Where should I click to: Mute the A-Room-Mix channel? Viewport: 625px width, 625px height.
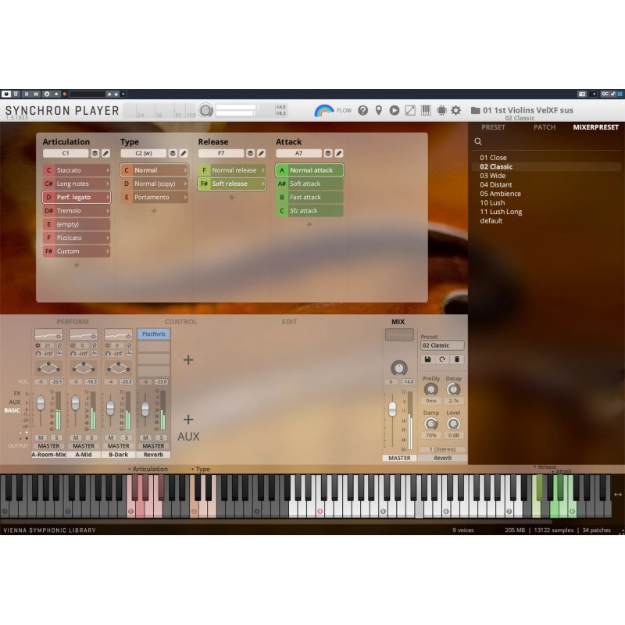(42, 437)
